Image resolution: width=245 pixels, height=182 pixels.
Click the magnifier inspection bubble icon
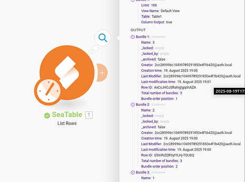click(x=103, y=38)
